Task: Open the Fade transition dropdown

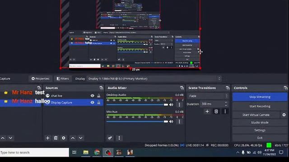Action: click(x=208, y=96)
